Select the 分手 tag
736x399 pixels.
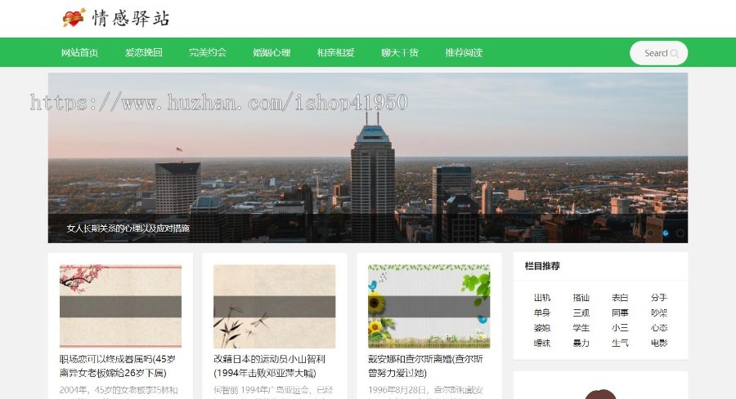(659, 297)
